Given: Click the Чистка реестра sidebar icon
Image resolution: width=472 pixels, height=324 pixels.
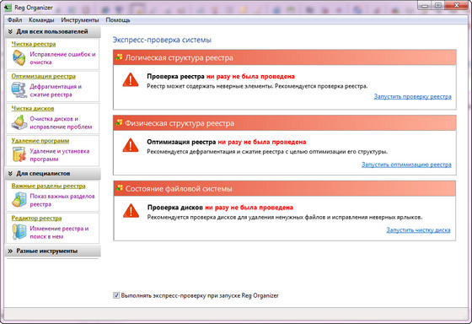Looking at the screenshot, I should [x=19, y=58].
